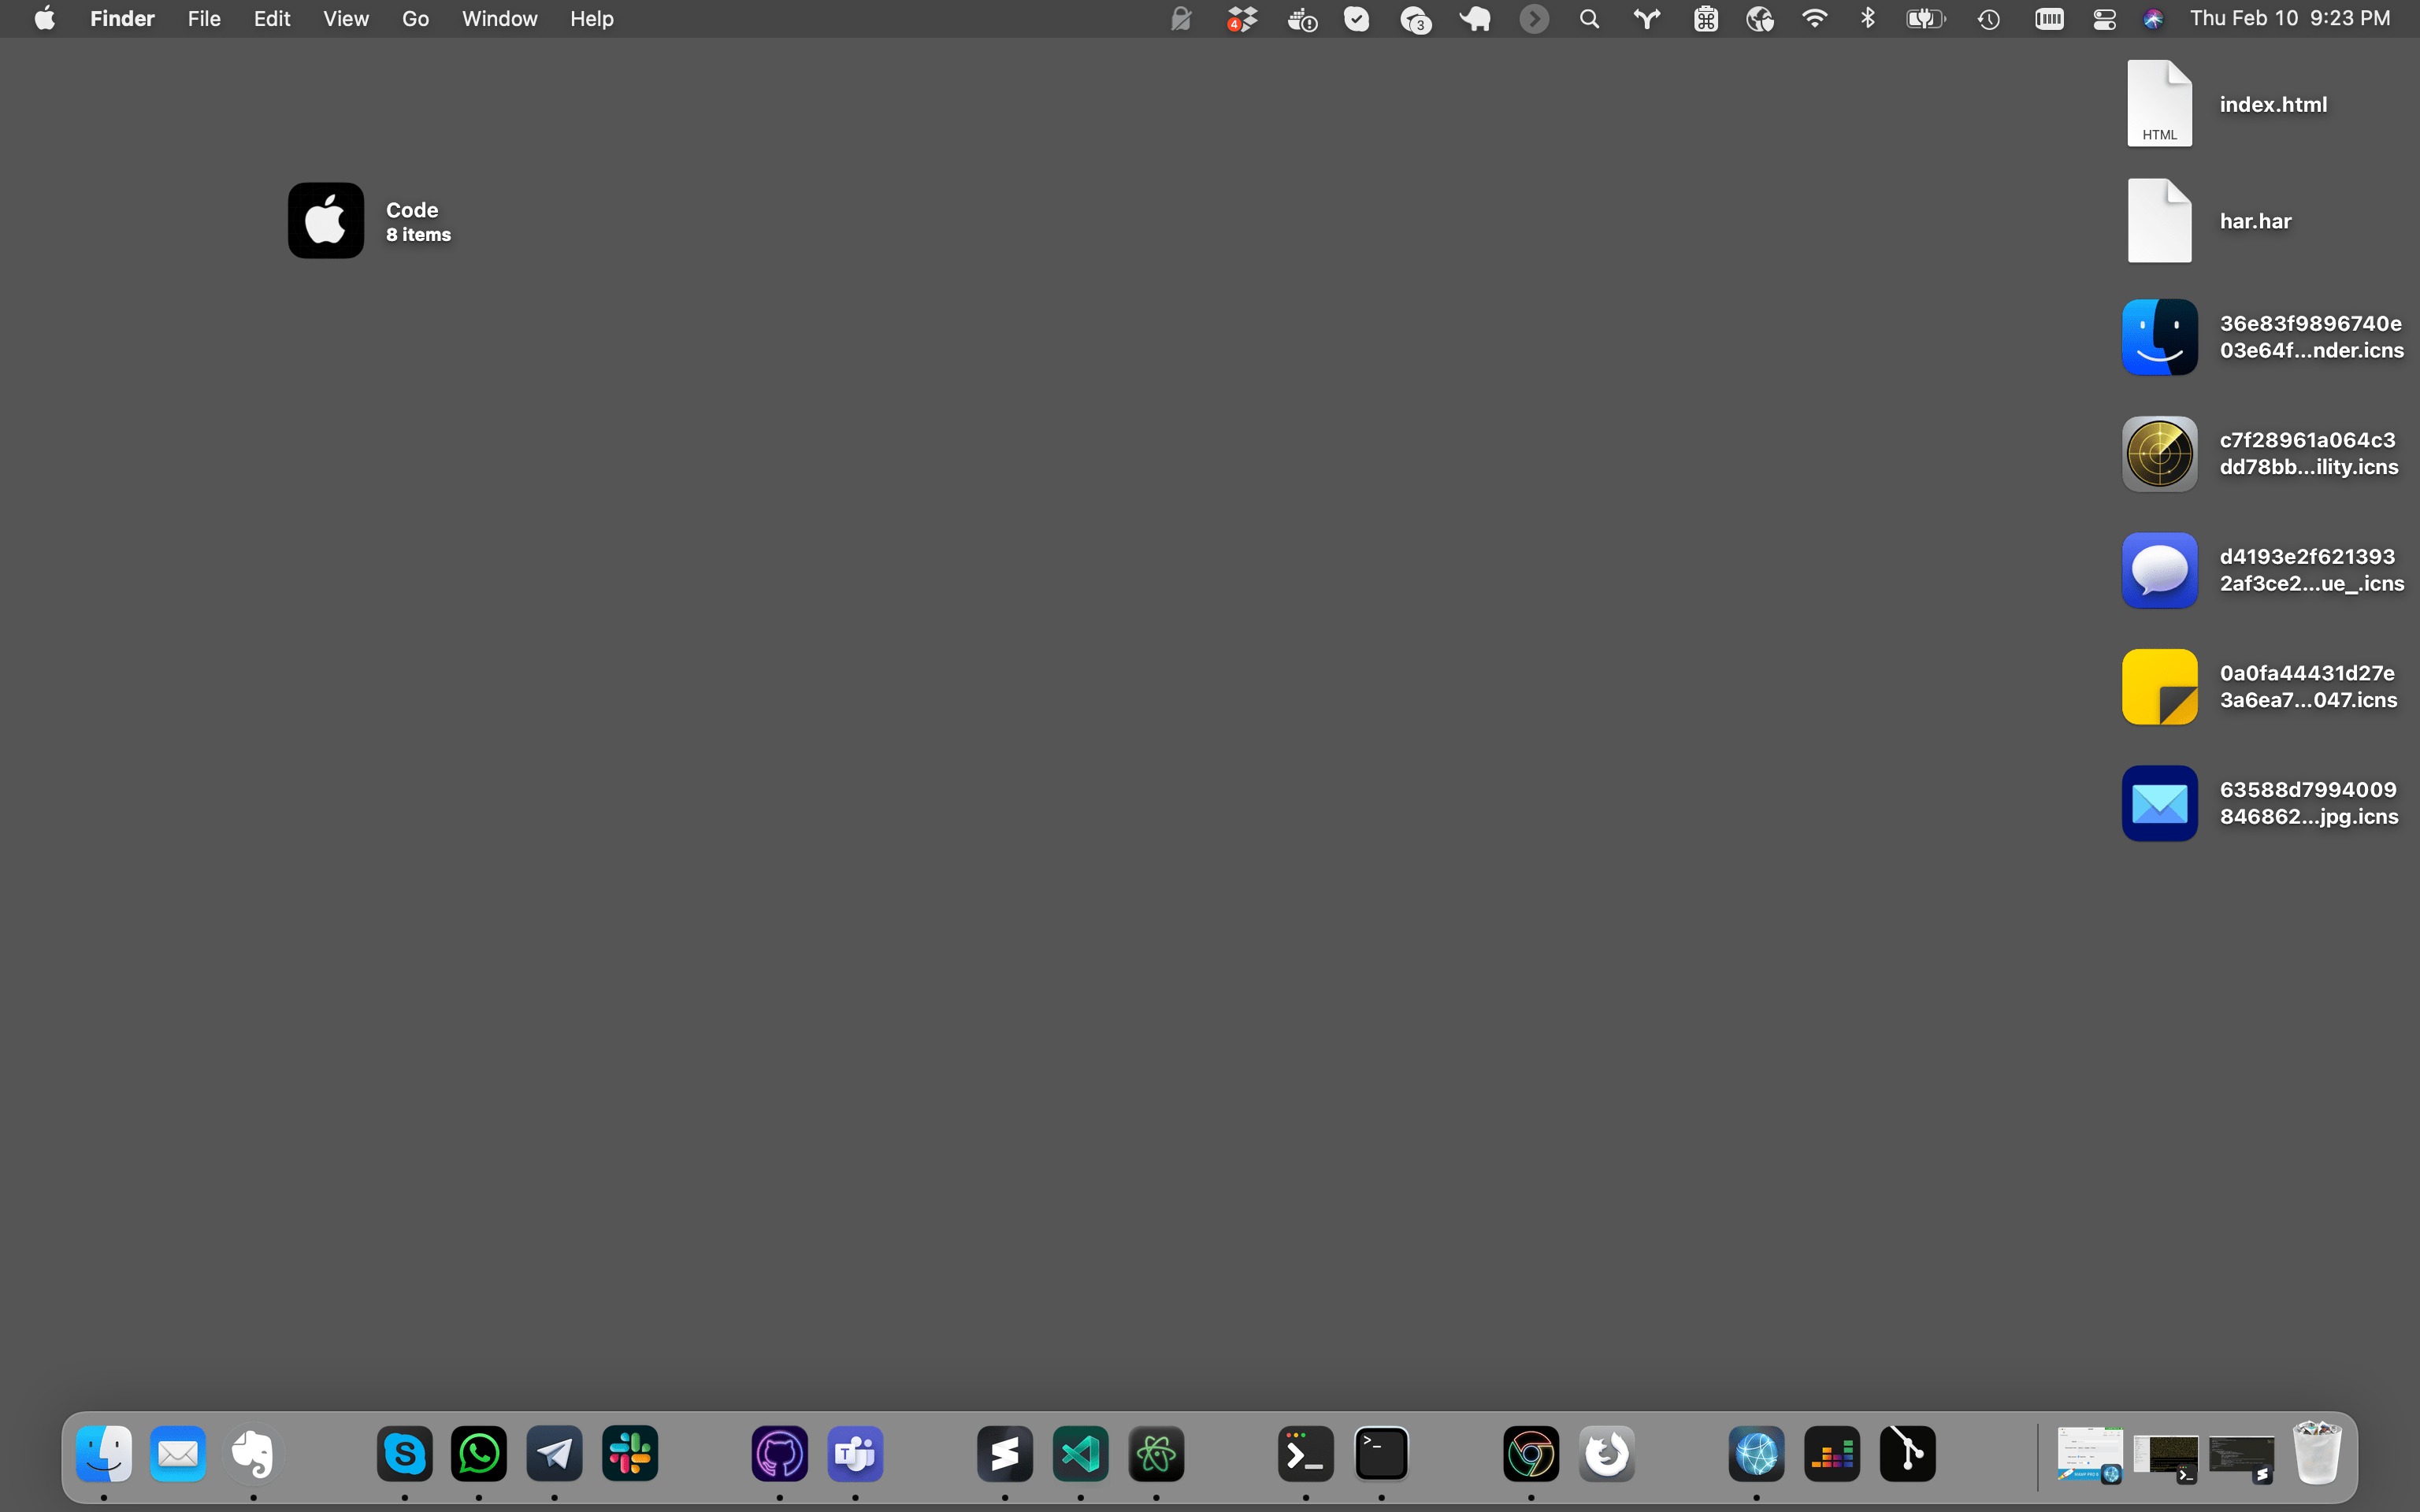
Task: Open the Mail app from the Dock
Action: (x=178, y=1453)
